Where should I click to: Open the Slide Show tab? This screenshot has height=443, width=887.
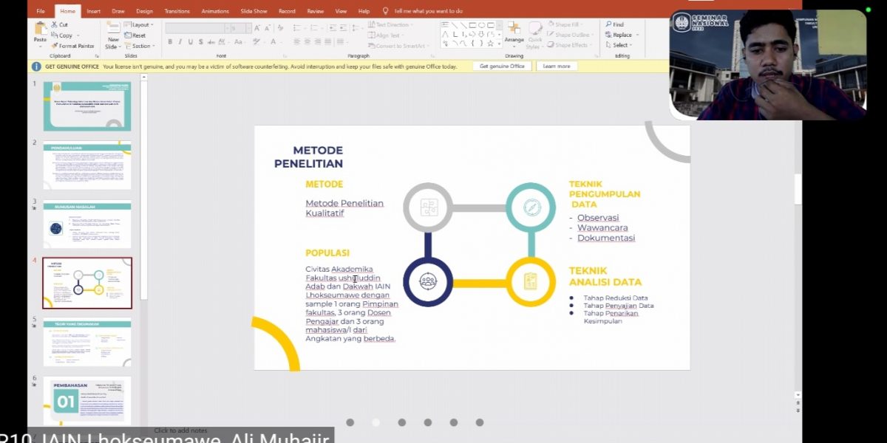click(254, 11)
